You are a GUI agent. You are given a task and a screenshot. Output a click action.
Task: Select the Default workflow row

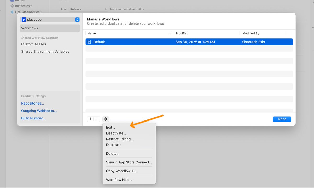pyautogui.click(x=189, y=42)
